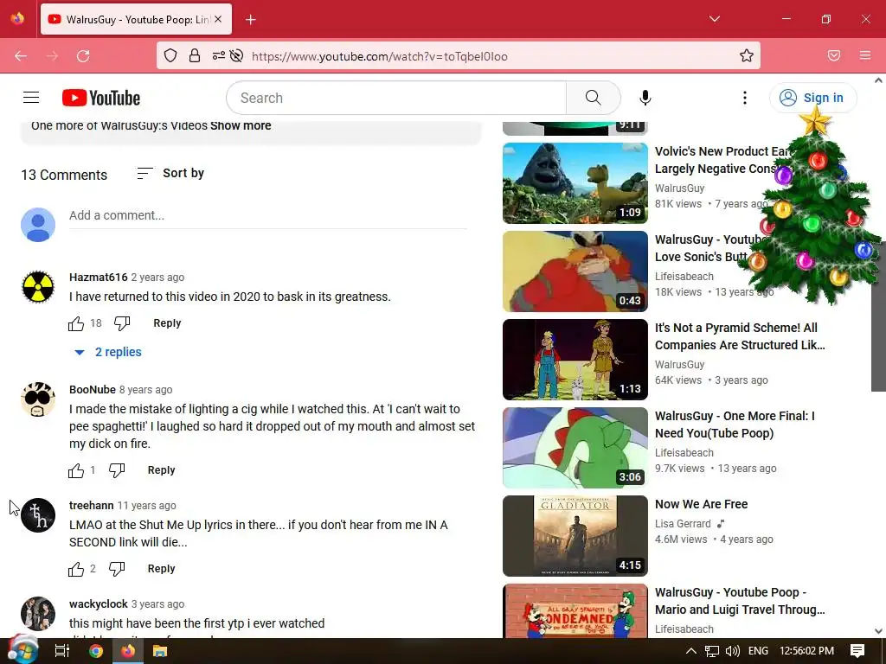
Task: Click the ENG language indicator
Action: point(758,651)
